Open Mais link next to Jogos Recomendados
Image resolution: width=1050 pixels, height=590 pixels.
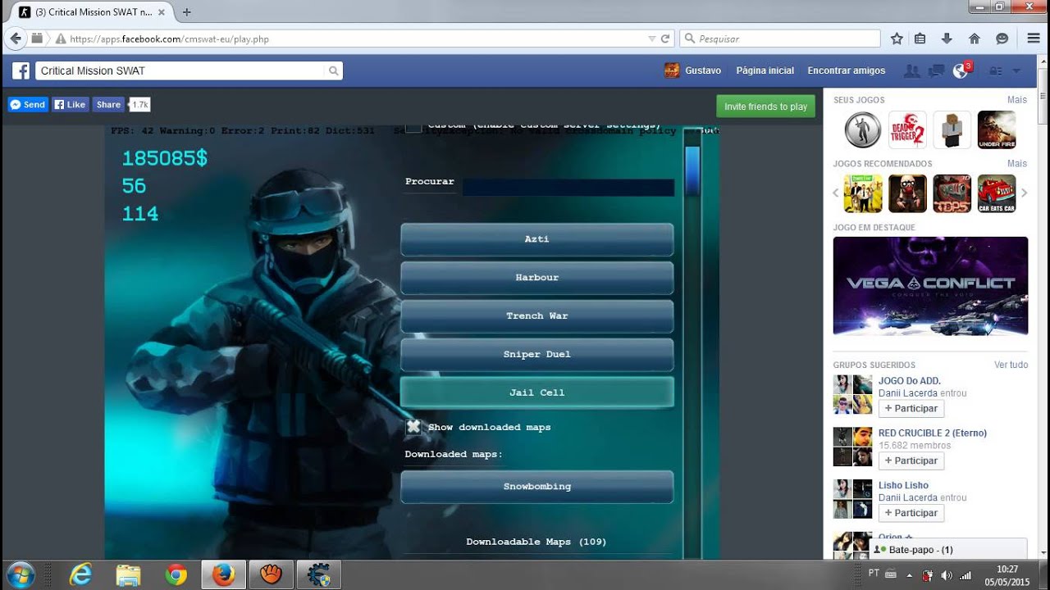tap(1017, 164)
